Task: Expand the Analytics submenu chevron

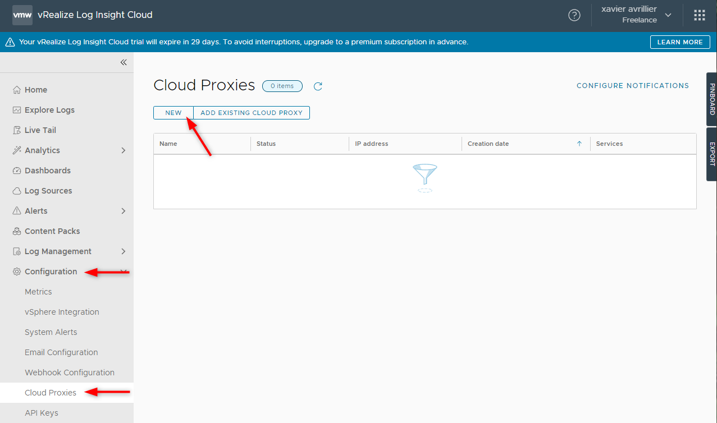Action: 124,150
